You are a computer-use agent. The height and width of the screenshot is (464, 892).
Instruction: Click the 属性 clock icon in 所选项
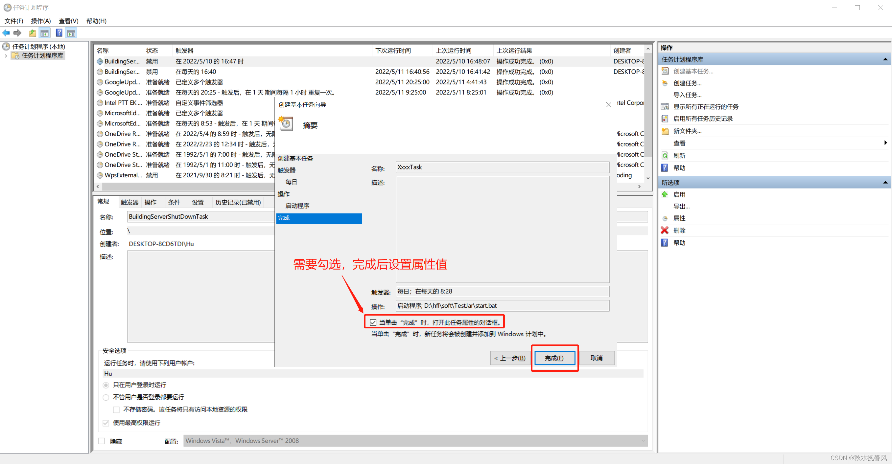[x=665, y=218]
